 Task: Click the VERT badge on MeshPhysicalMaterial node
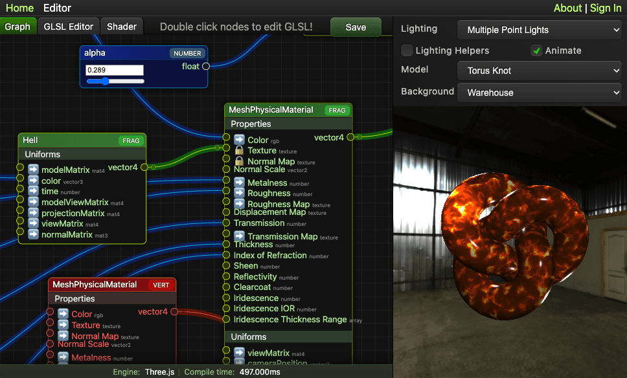pyautogui.click(x=161, y=284)
